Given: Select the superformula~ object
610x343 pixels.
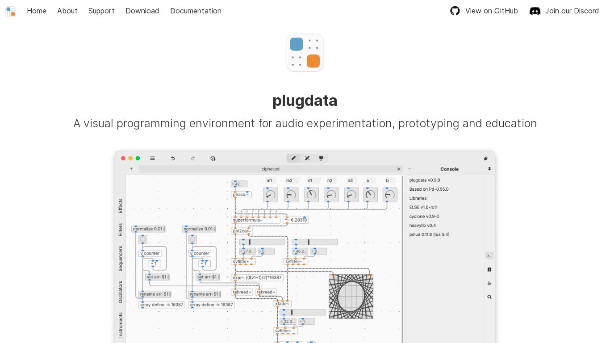Looking at the screenshot, I should click(256, 220).
